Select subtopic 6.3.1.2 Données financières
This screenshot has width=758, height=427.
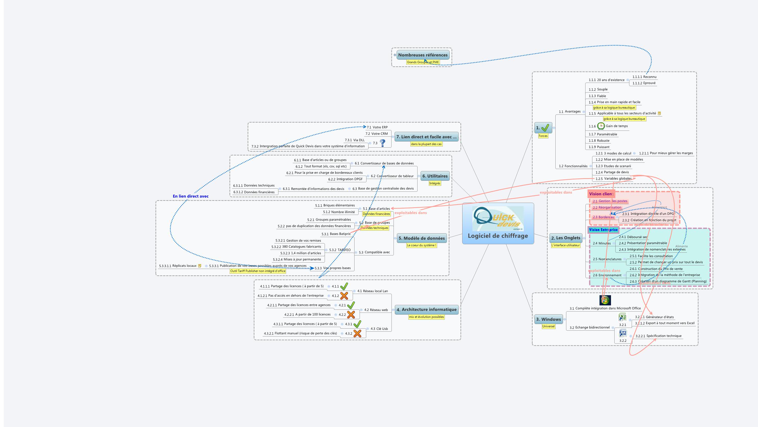coord(254,192)
